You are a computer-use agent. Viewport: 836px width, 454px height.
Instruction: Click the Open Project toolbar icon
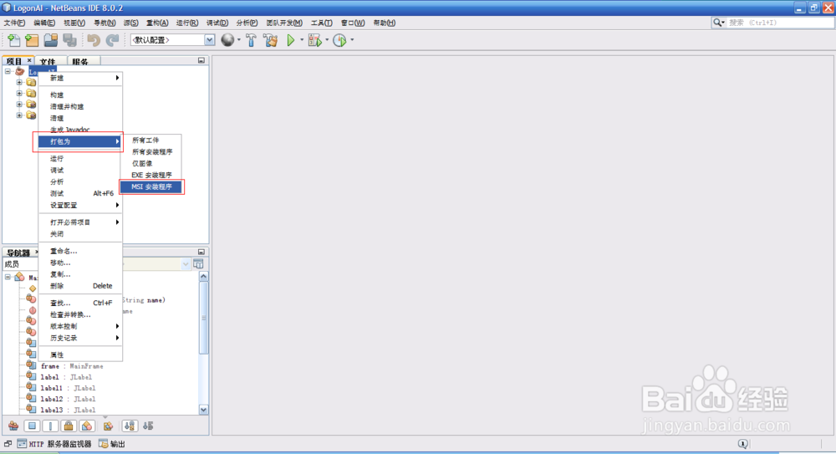(x=51, y=40)
